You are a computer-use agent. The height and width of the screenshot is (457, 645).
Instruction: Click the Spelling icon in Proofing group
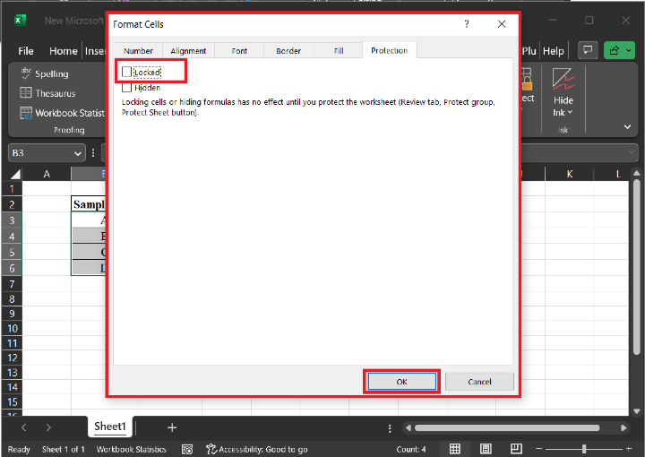[x=25, y=73]
